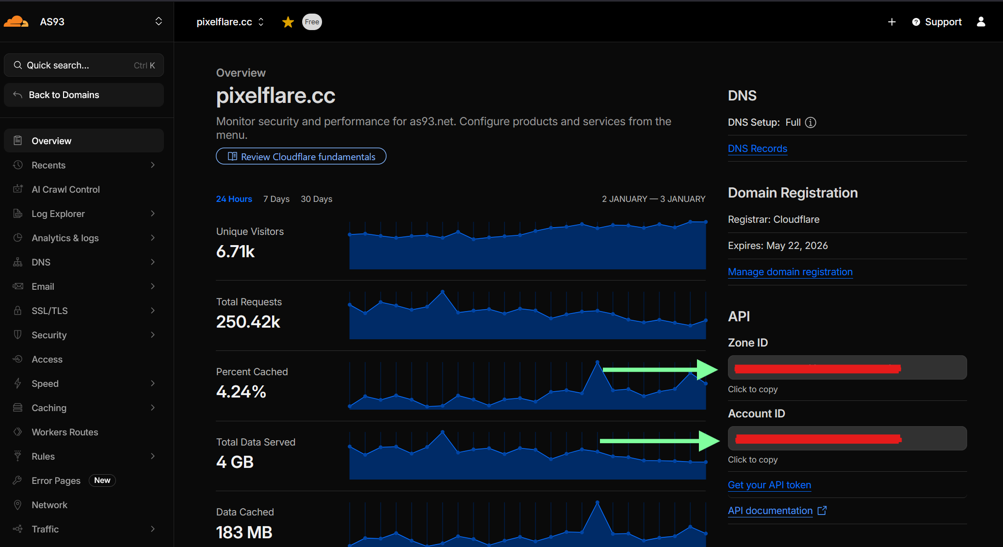Expand Analytics & logs section
The image size is (1003, 547).
(65, 238)
